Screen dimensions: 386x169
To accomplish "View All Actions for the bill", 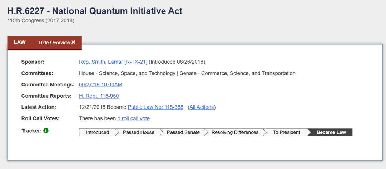I will pos(202,107).
